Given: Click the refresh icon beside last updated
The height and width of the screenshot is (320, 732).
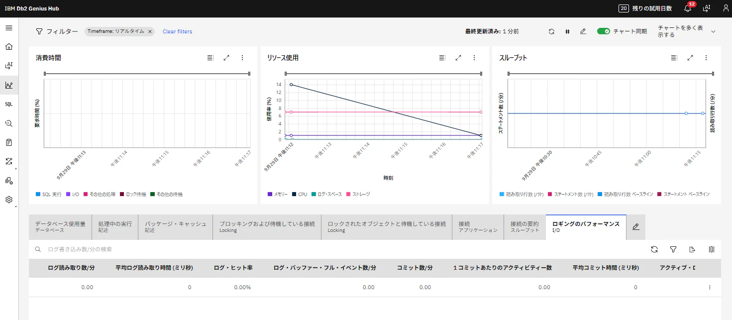Looking at the screenshot, I should pyautogui.click(x=551, y=31).
